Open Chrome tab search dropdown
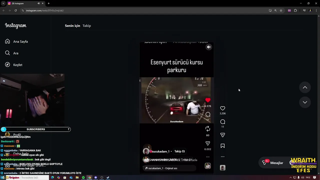The width and height of the screenshot is (320, 180). pos(3,3)
